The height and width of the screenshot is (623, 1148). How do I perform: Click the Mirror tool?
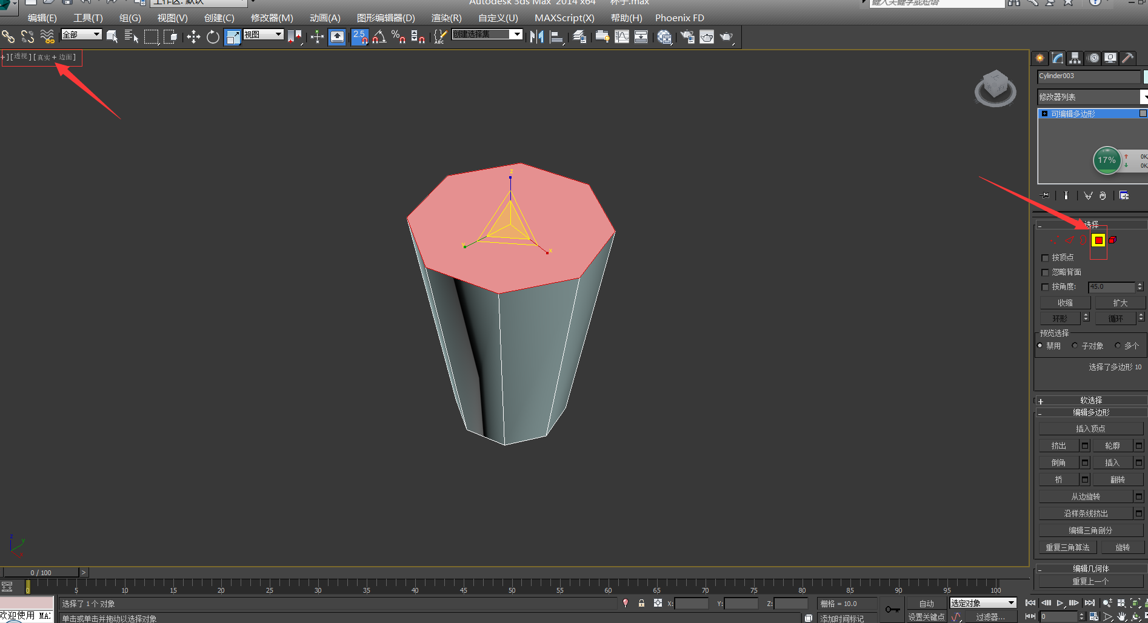coord(537,37)
